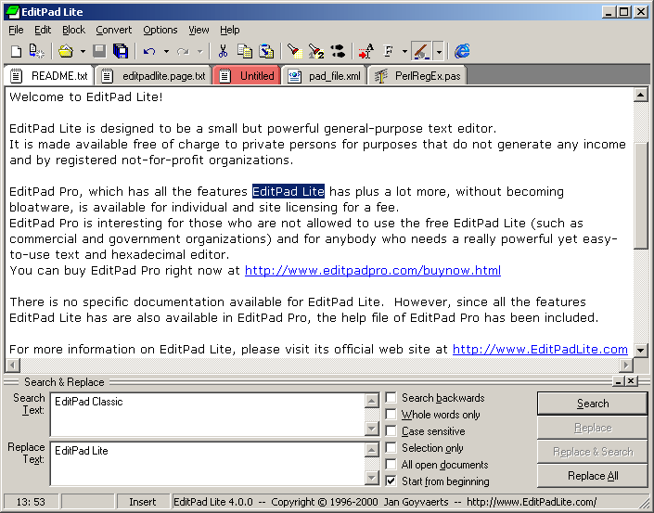Click the red arrow and letter A icon
The height and width of the screenshot is (513, 654).
(x=365, y=51)
